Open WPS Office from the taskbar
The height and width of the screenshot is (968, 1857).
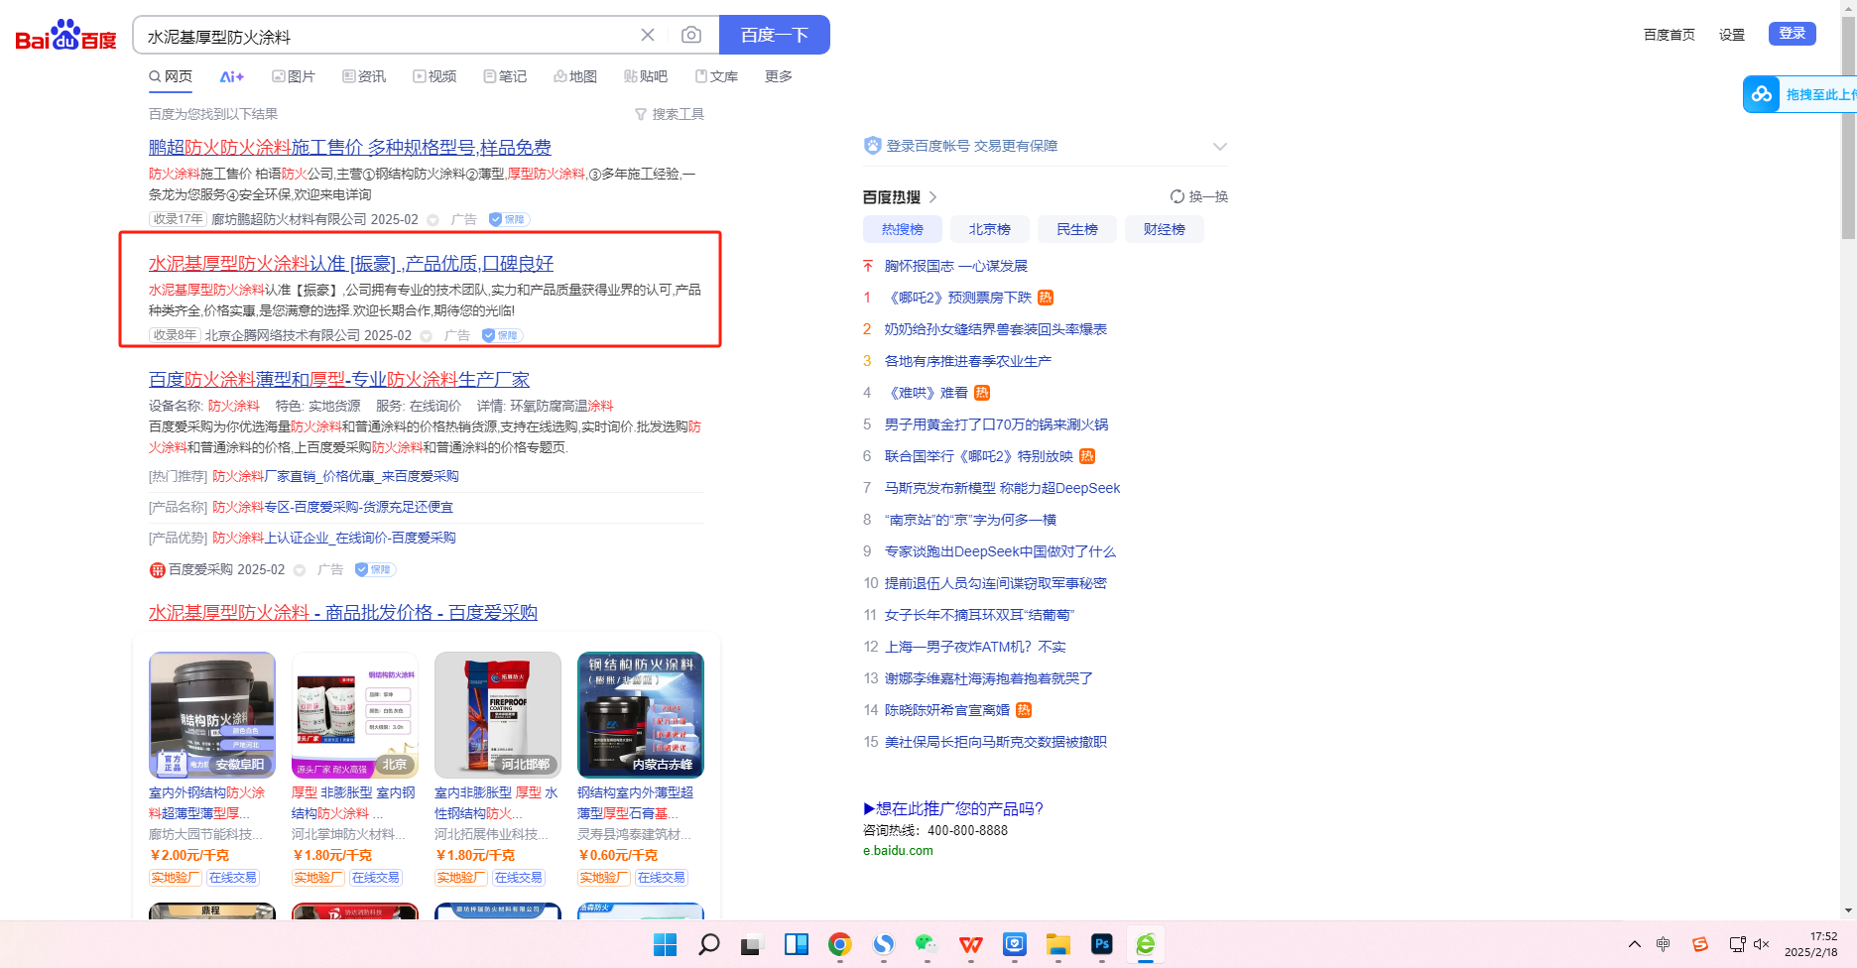point(971,944)
